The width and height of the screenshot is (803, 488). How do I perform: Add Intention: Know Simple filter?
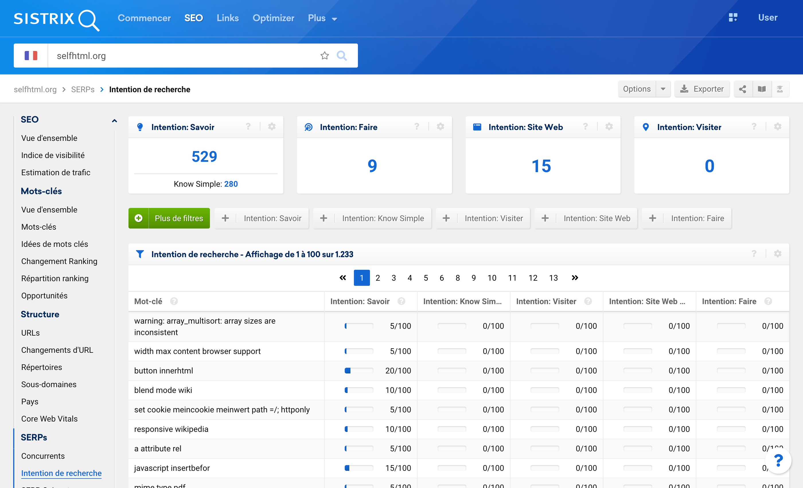pyautogui.click(x=372, y=218)
